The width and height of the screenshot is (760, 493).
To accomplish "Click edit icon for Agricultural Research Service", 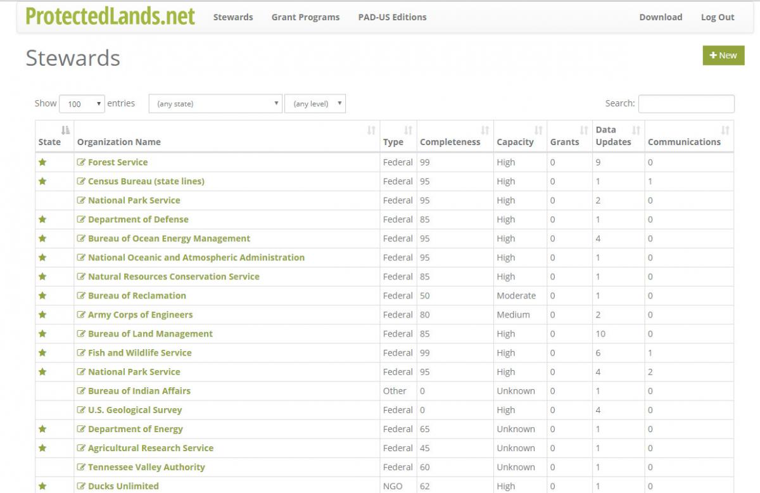I will [x=81, y=448].
